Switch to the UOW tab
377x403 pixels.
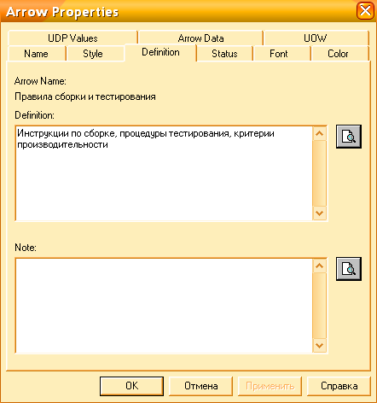pyautogui.click(x=316, y=38)
